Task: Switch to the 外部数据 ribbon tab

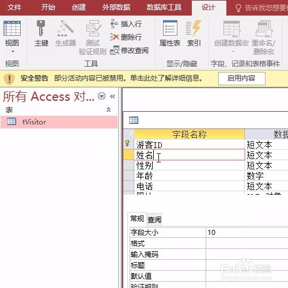Action: (x=116, y=7)
